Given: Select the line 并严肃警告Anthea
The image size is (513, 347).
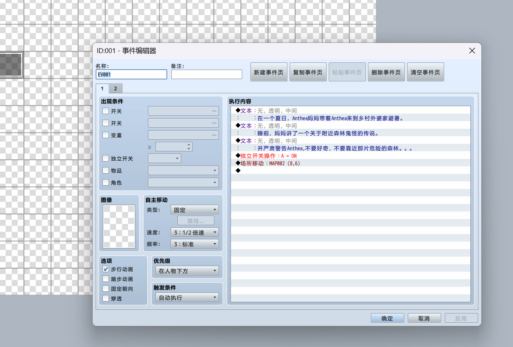Looking at the screenshot, I should tap(351, 148).
